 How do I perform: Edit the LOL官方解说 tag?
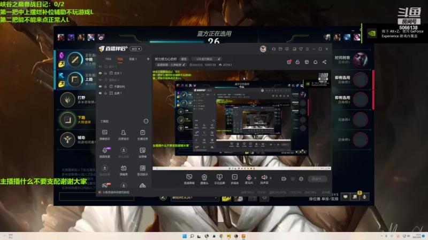(207, 59)
